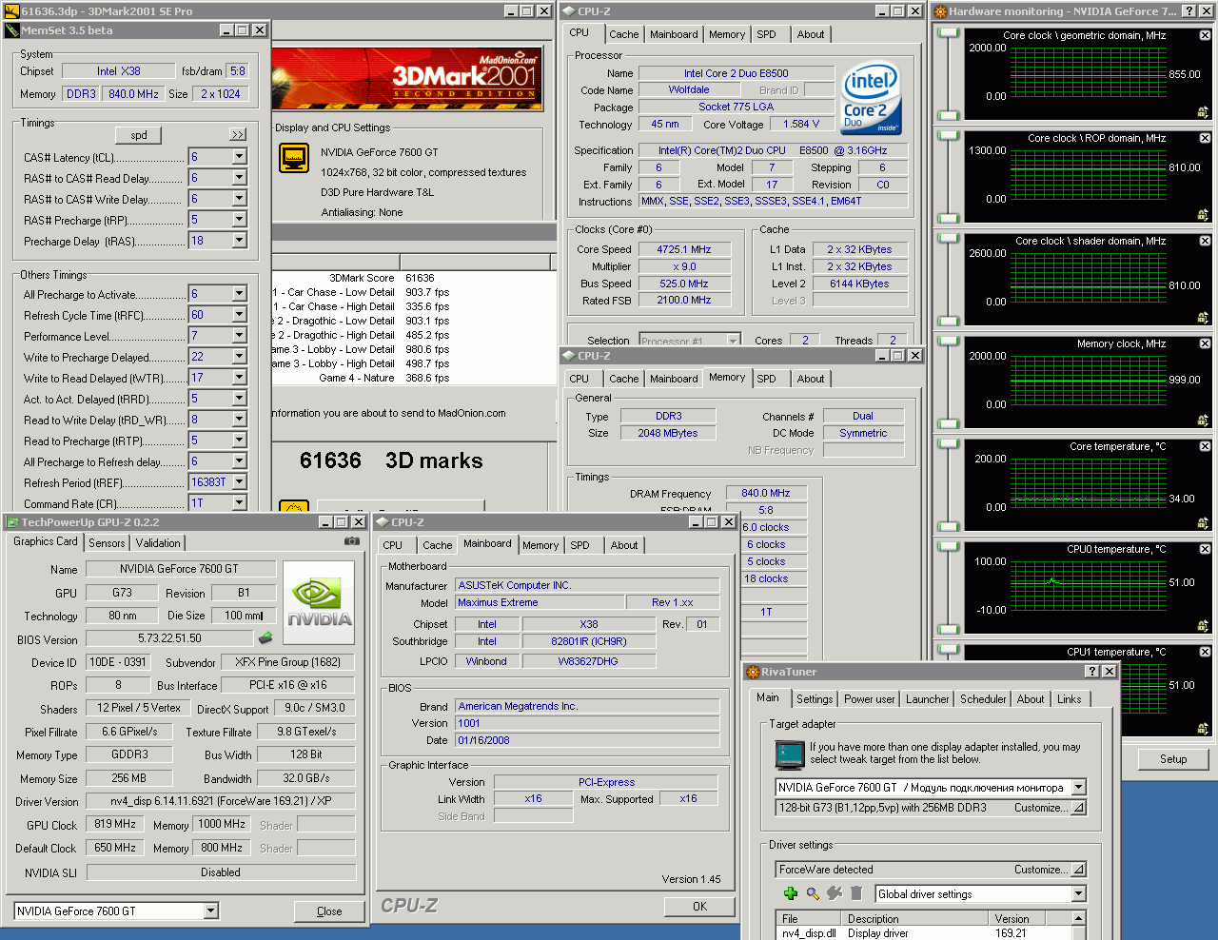Open the RAS# to CAS# Read Delay dropdown

pos(239,178)
